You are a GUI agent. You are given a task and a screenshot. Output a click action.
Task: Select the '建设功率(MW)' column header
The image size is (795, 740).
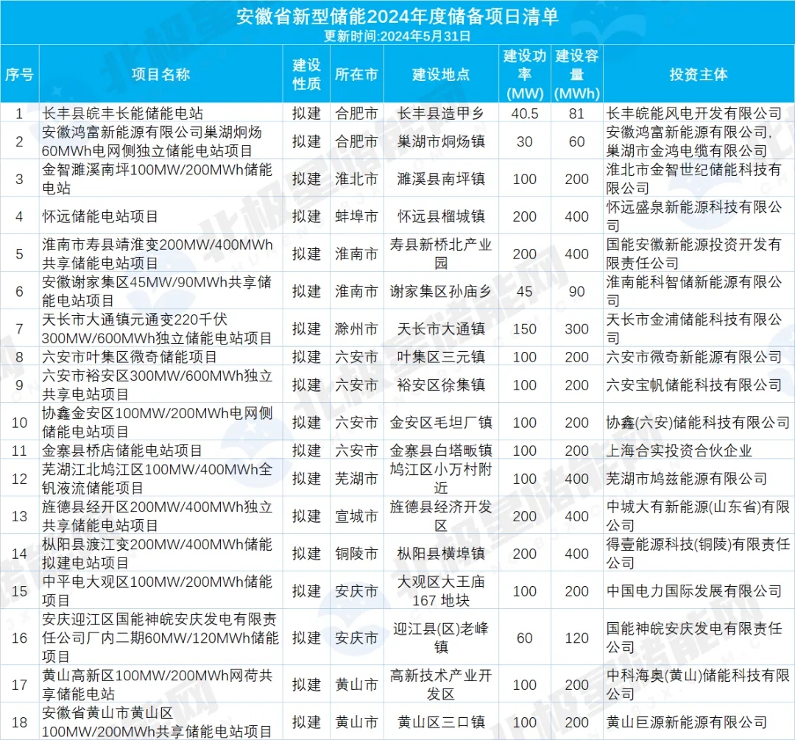click(x=525, y=74)
